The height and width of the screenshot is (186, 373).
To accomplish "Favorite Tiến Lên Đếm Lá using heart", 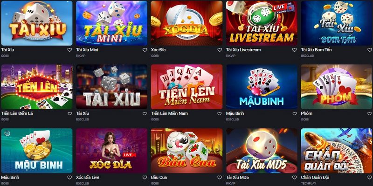I will click(x=69, y=113).
